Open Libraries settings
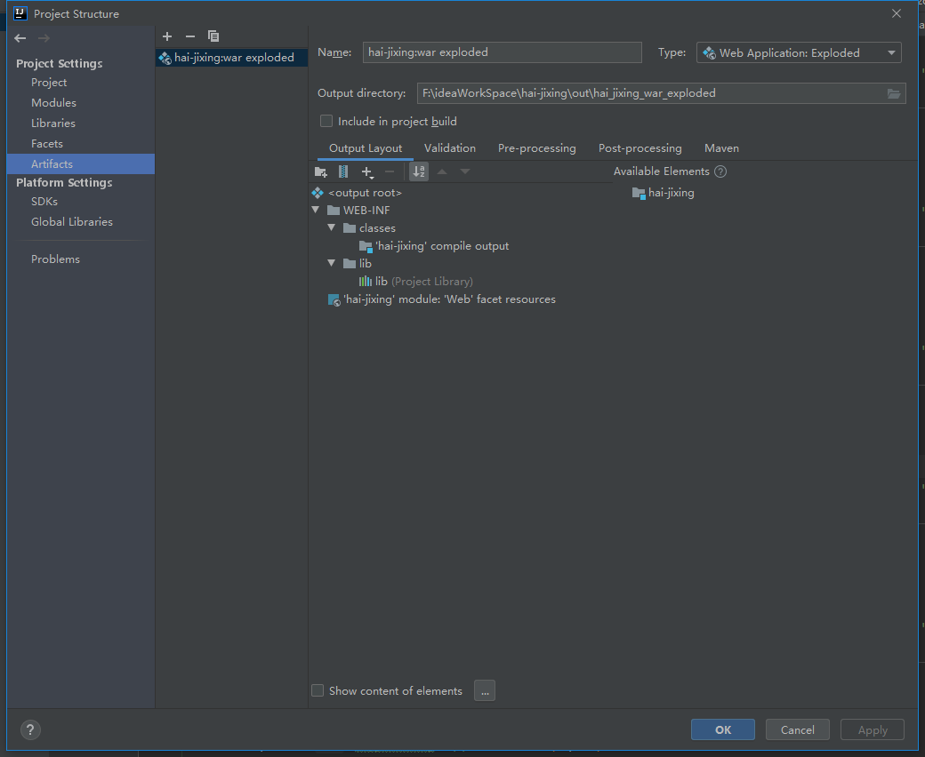This screenshot has width=925, height=757. (x=53, y=124)
